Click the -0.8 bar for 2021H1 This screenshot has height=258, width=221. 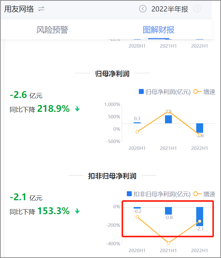[x=168, y=211]
